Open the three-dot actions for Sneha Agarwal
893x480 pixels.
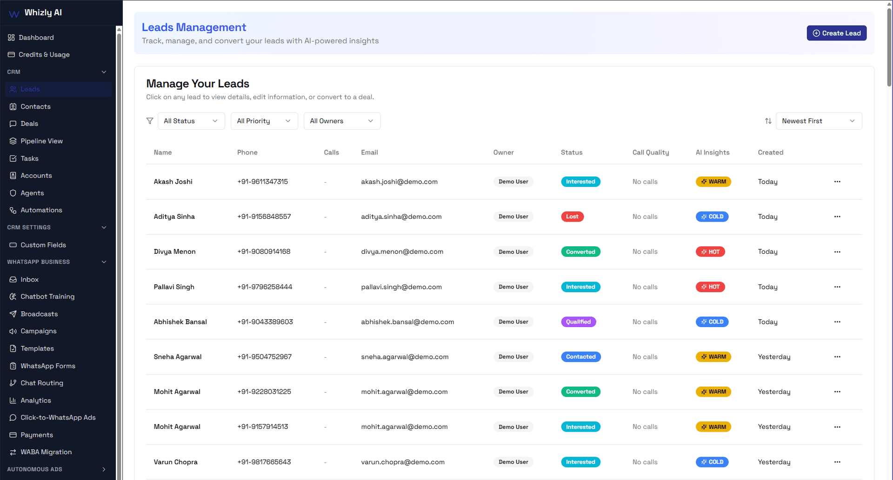837,357
